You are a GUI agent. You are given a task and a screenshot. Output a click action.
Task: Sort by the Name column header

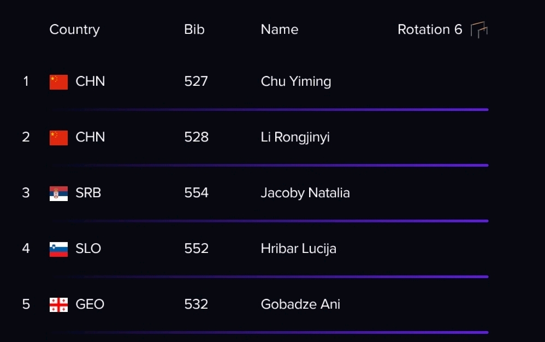point(280,30)
